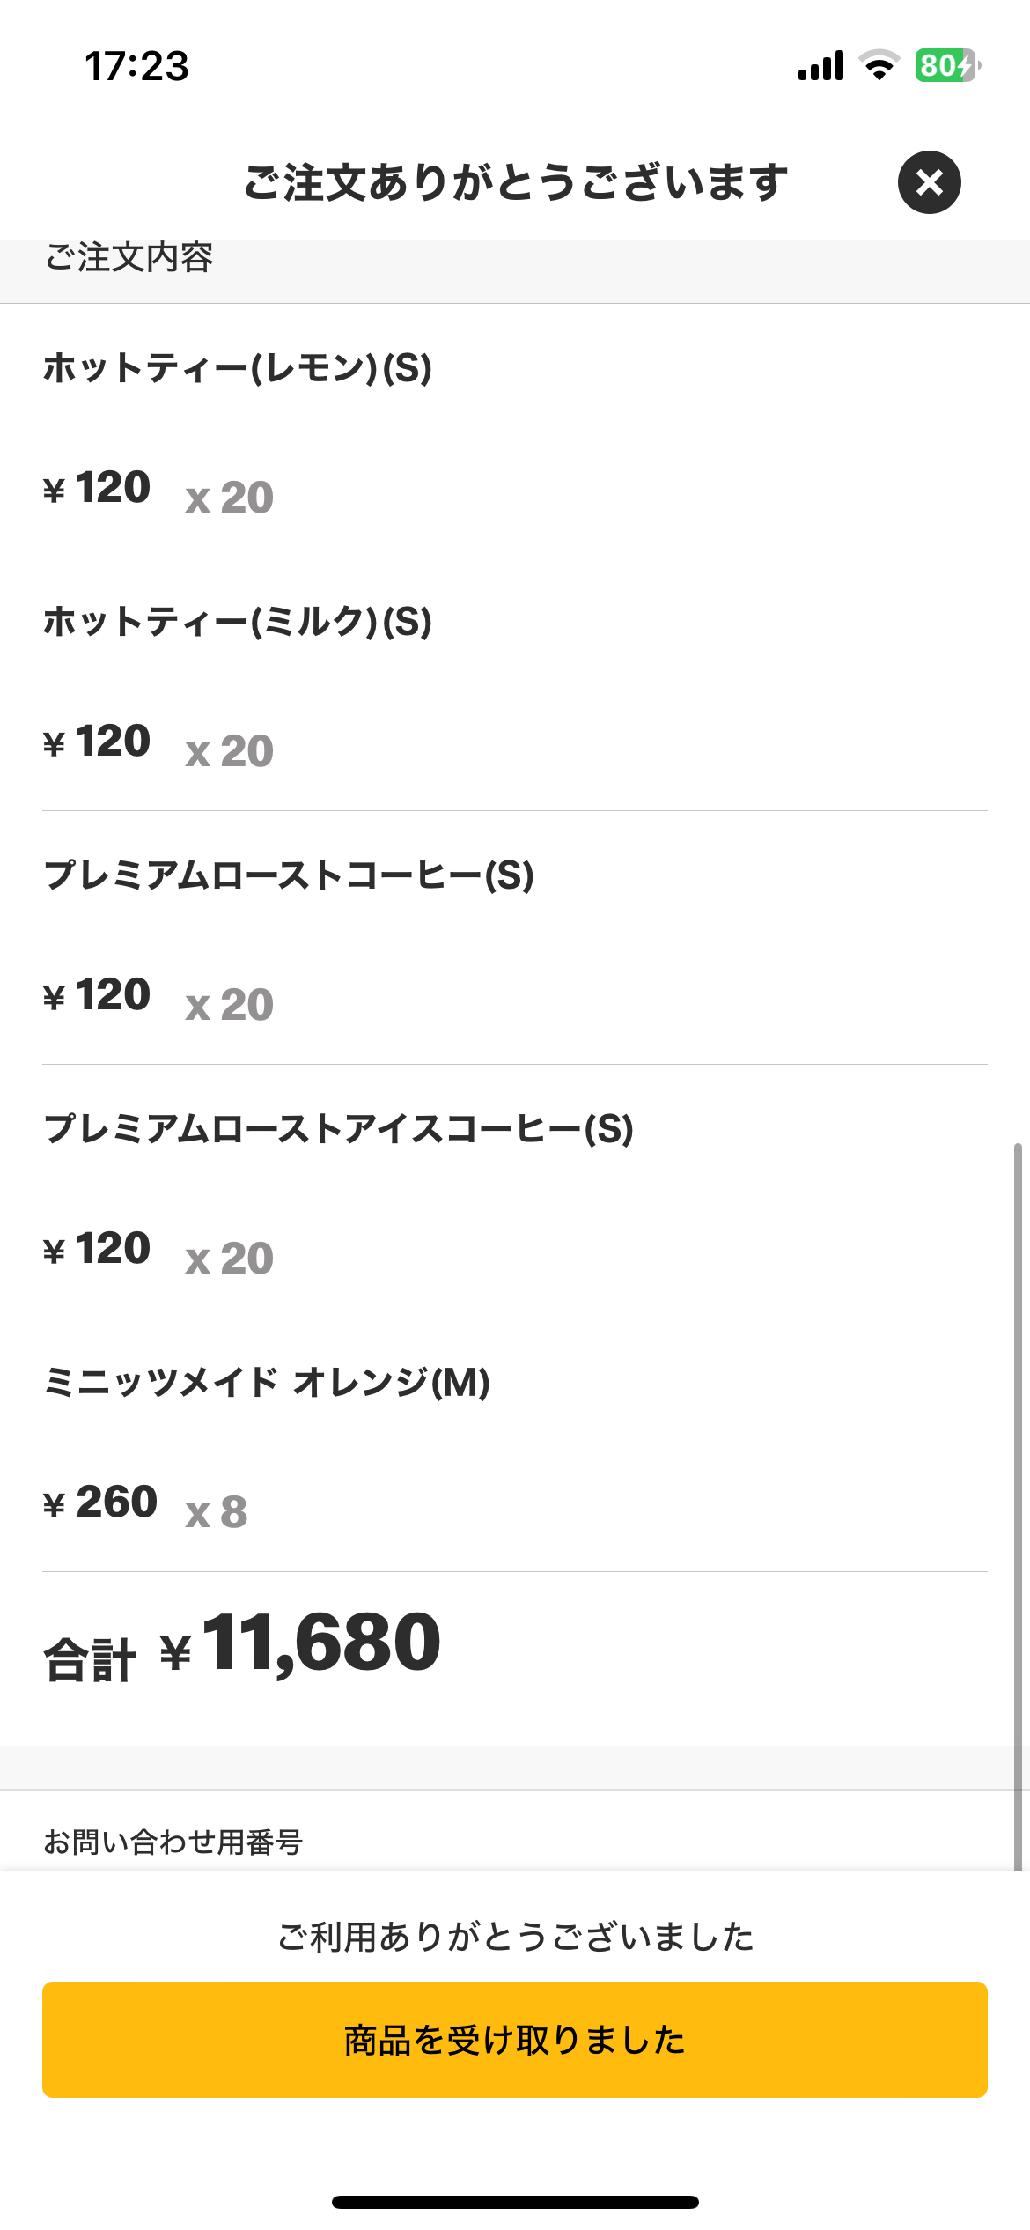Tap the 商品を受け取りました button

515,2039
